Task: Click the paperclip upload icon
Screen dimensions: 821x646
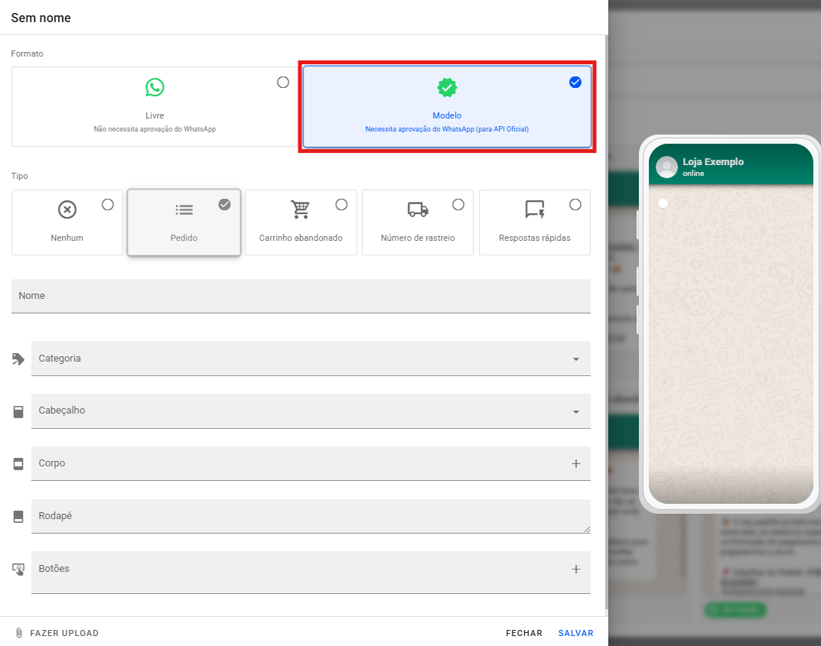Action: click(19, 633)
